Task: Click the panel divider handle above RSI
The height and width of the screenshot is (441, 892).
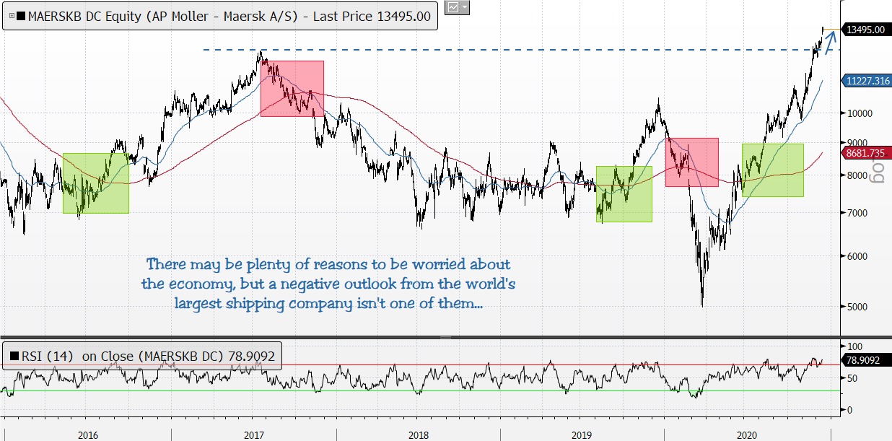Action: [445, 338]
